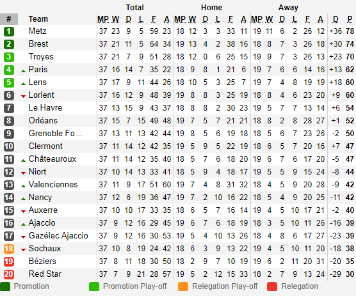Select the Home section header
The image size is (356, 296).
pyautogui.click(x=211, y=8)
